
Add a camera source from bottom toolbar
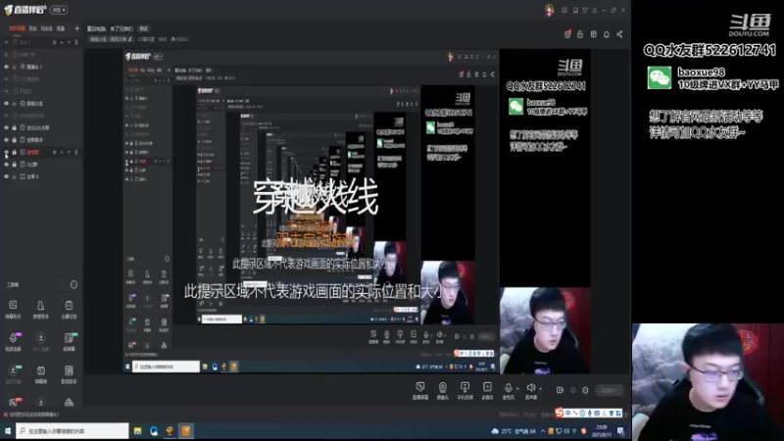pos(443,390)
